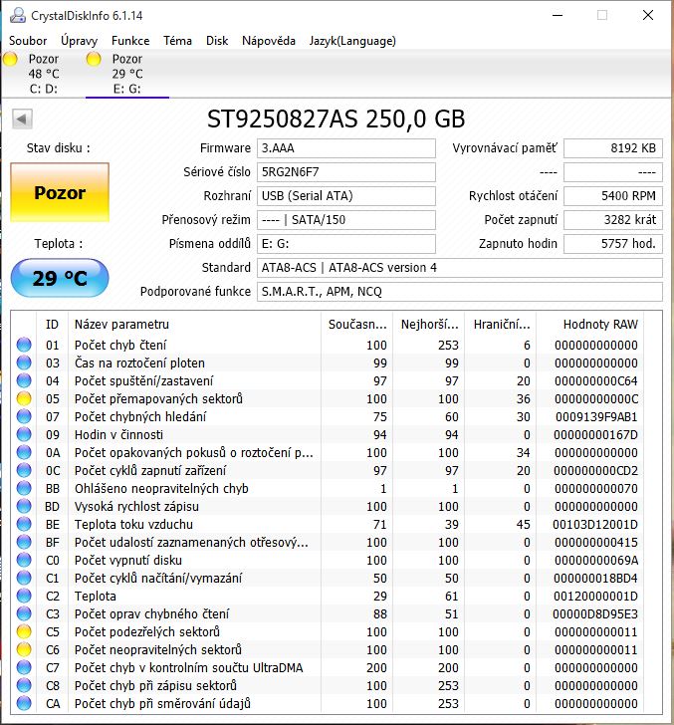The height and width of the screenshot is (725, 674).
Task: Click the supported features field S.M.A.R.T., APM, NCQ
Action: click(460, 292)
